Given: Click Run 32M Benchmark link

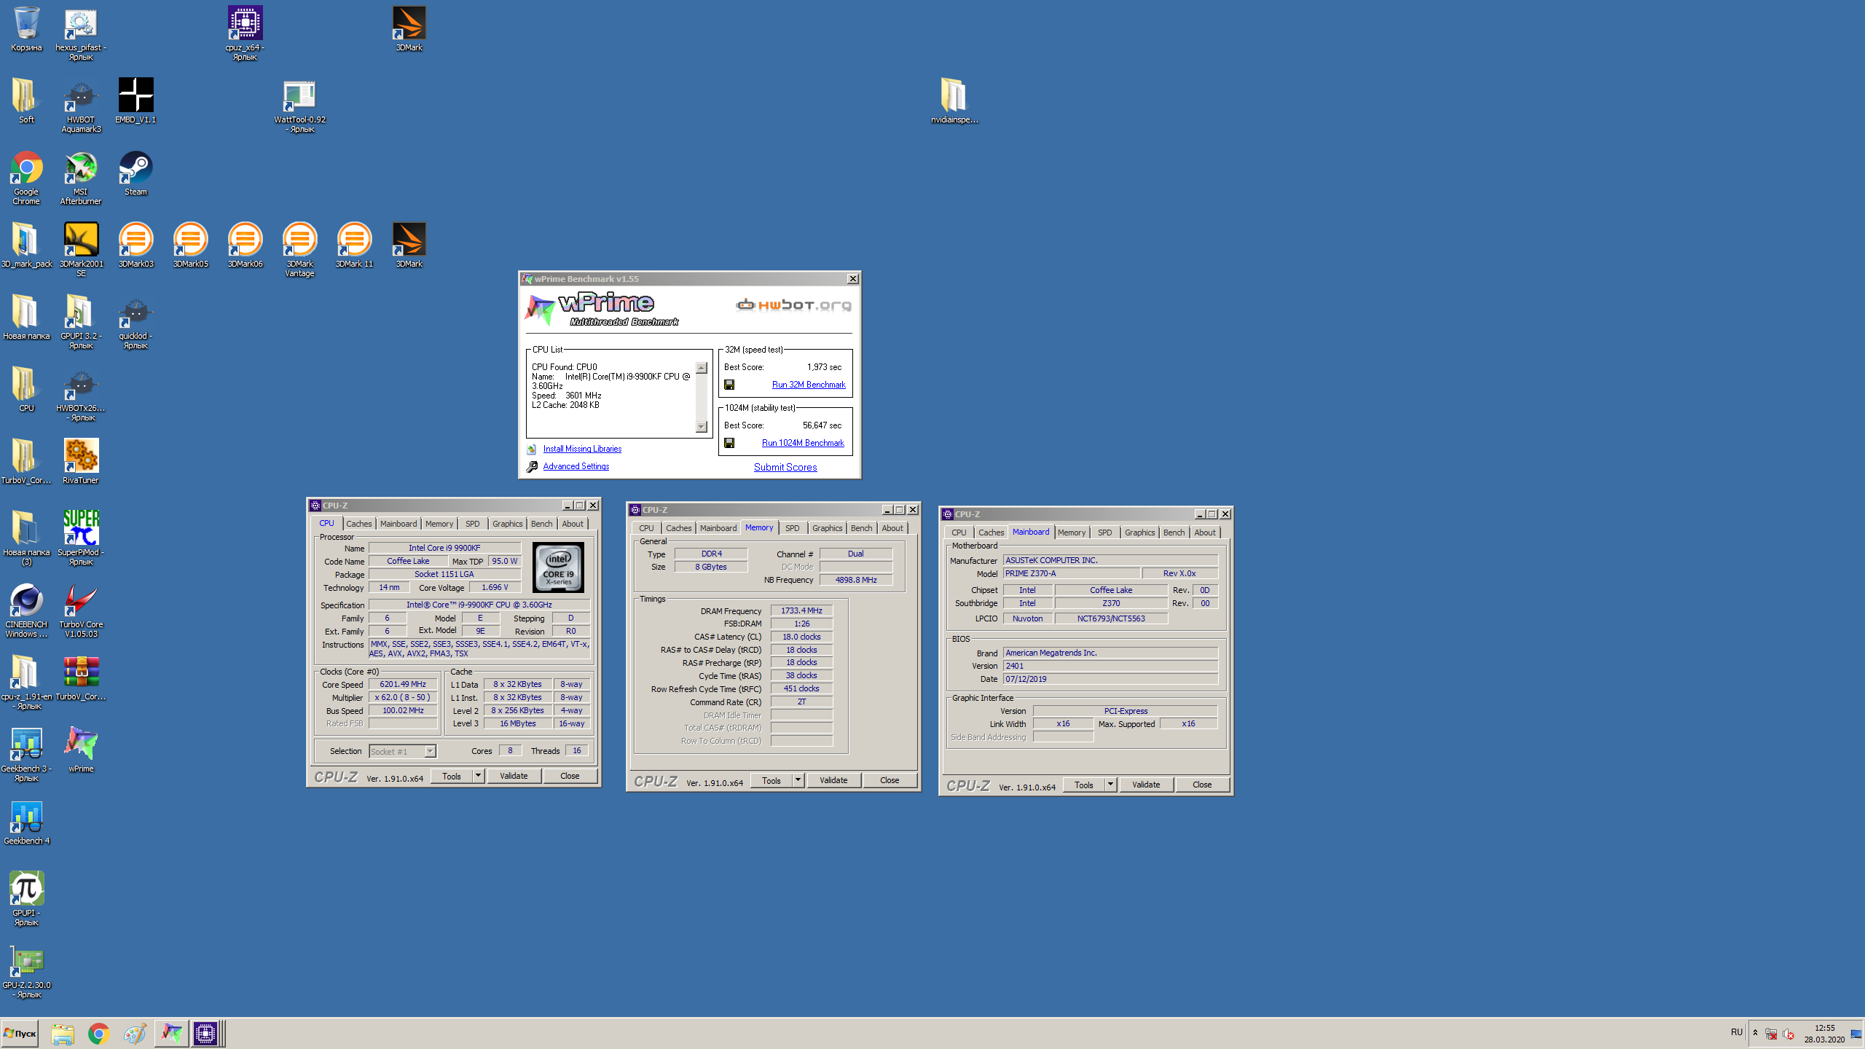Looking at the screenshot, I should (809, 385).
